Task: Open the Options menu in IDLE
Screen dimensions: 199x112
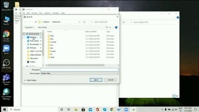Action: click(x=48, y=13)
